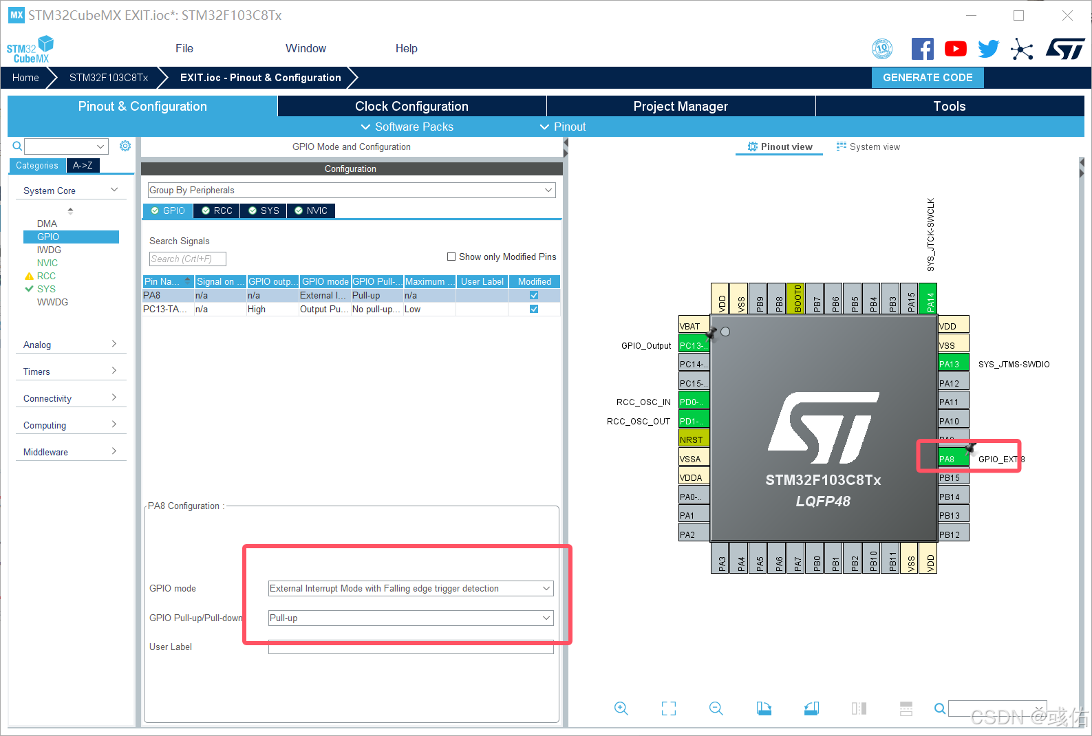
Task: Open the YouTube icon link
Action: [x=955, y=49]
